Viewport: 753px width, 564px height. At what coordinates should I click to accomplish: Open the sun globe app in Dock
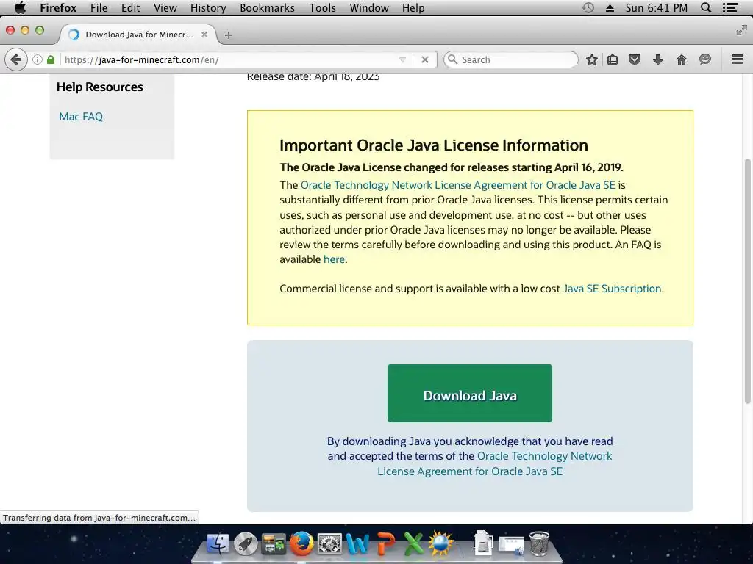(x=441, y=544)
